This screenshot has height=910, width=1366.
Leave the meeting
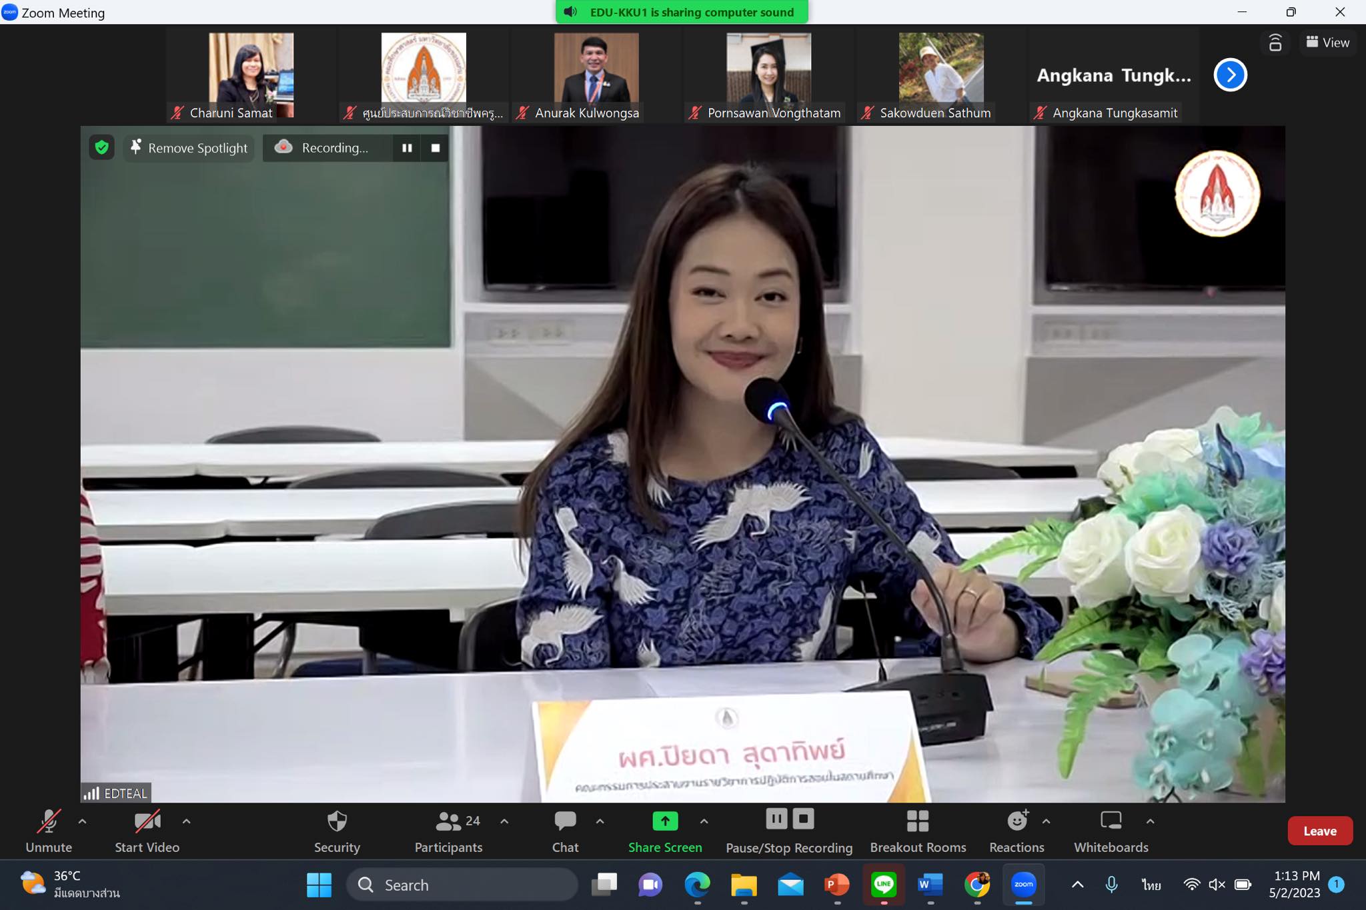(1319, 831)
